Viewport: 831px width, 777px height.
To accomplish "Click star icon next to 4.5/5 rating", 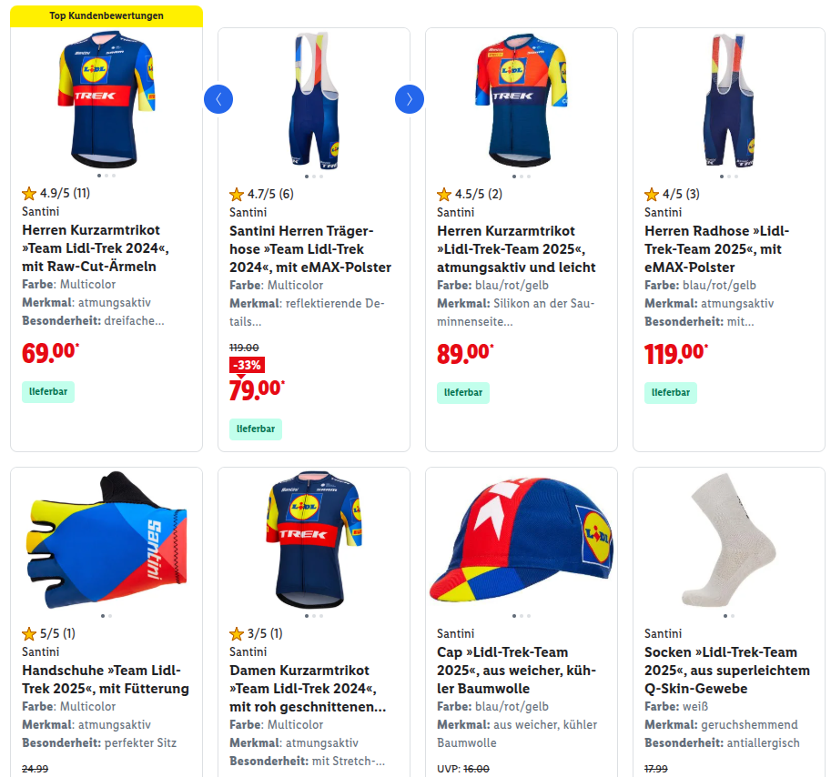I will pos(444,195).
